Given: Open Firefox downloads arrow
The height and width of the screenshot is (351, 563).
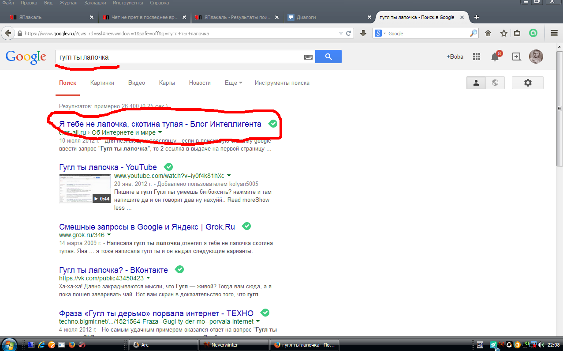Looking at the screenshot, I should tap(363, 34).
